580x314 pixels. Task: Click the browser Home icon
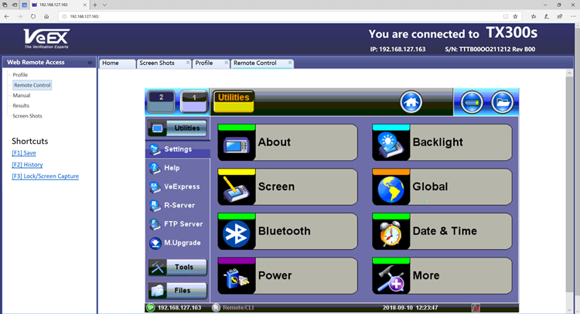click(x=46, y=16)
